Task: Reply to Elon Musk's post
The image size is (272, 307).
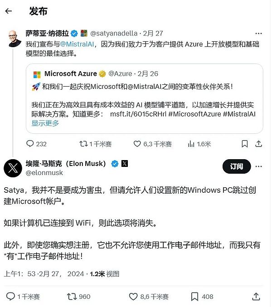Action: pyautogui.click(x=11, y=297)
